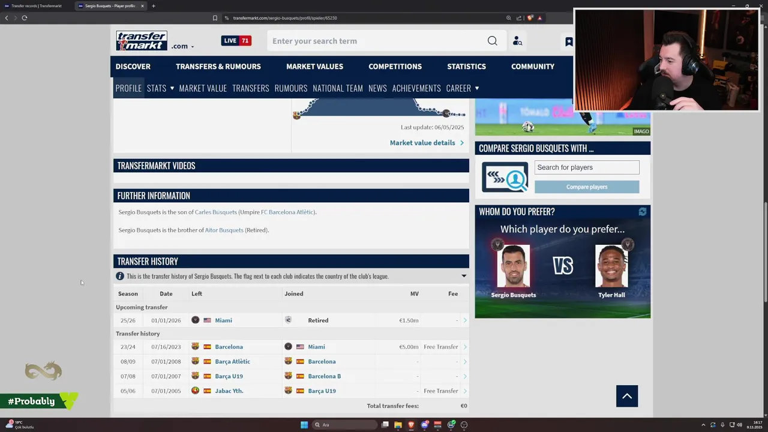Open the COMPETITIONS menu
This screenshot has height=432, width=768.
pos(395,67)
